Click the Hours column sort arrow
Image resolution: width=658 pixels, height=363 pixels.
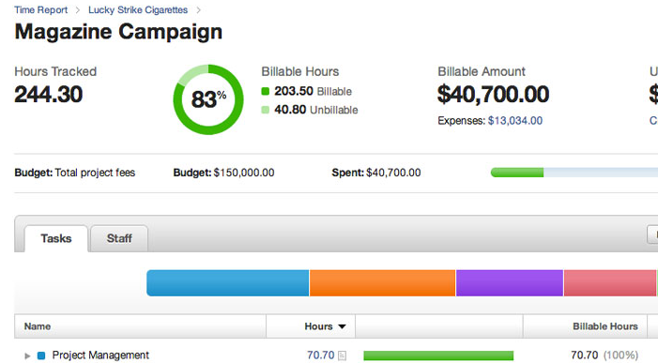[x=342, y=326]
